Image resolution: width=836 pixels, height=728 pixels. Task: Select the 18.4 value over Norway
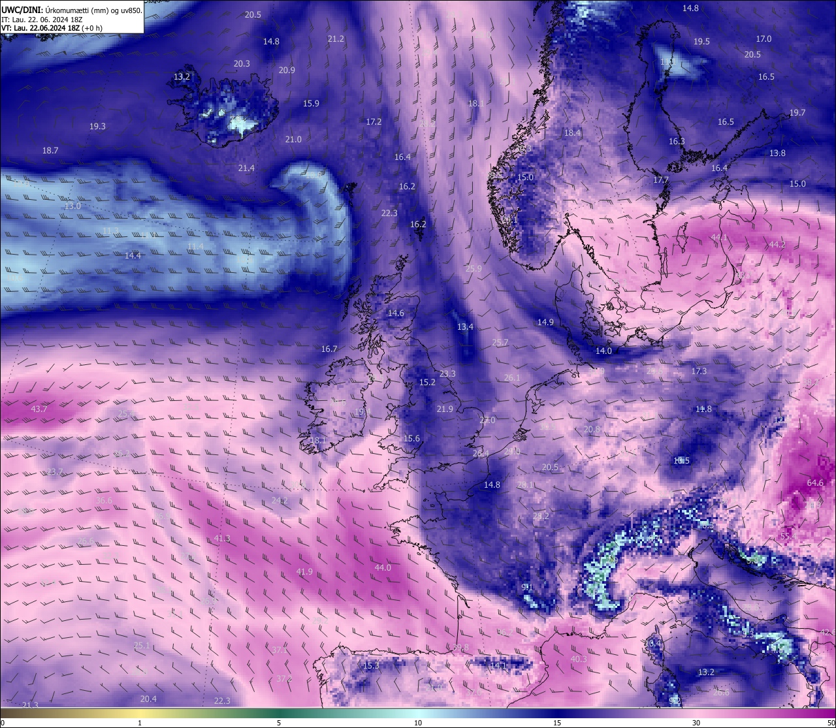pyautogui.click(x=572, y=133)
